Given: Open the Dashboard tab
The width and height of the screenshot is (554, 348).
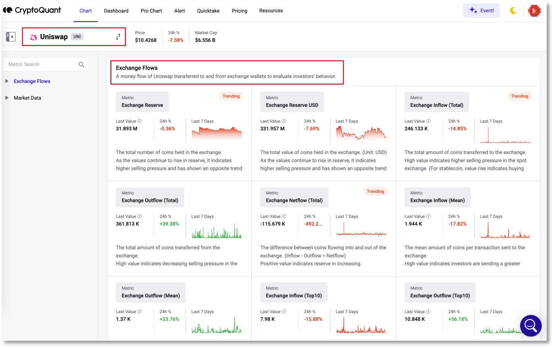Looking at the screenshot, I should click(x=116, y=11).
